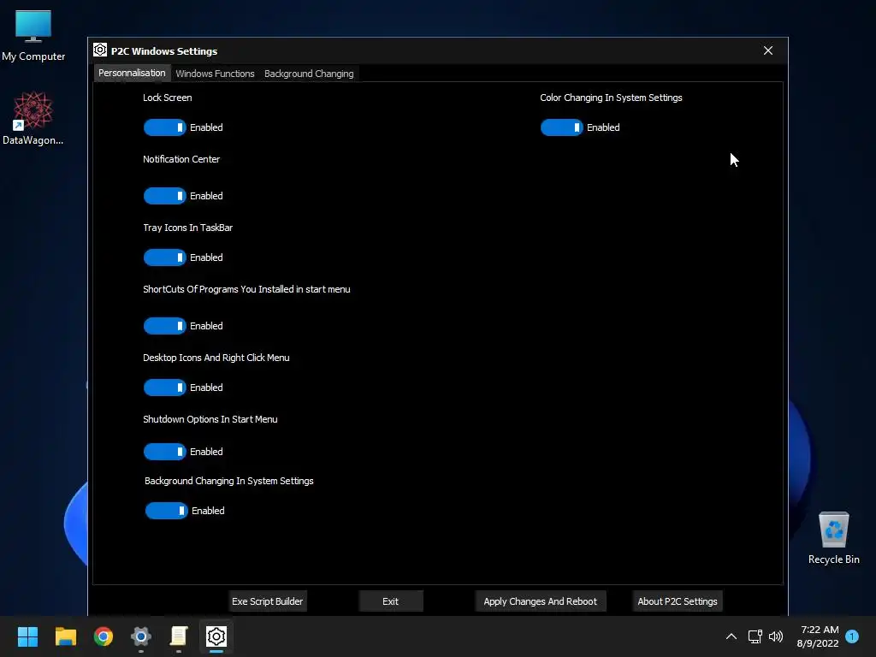Click the Exit button
This screenshot has height=657, width=876.
tap(390, 601)
